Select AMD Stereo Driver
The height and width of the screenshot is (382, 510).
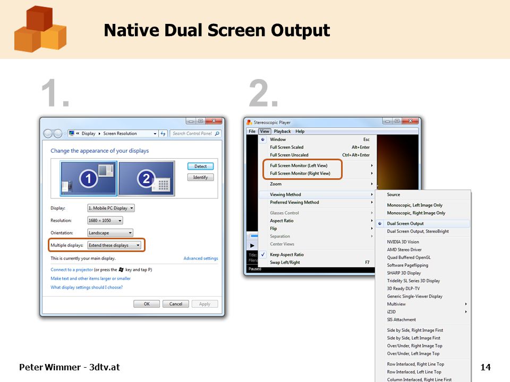(423, 250)
